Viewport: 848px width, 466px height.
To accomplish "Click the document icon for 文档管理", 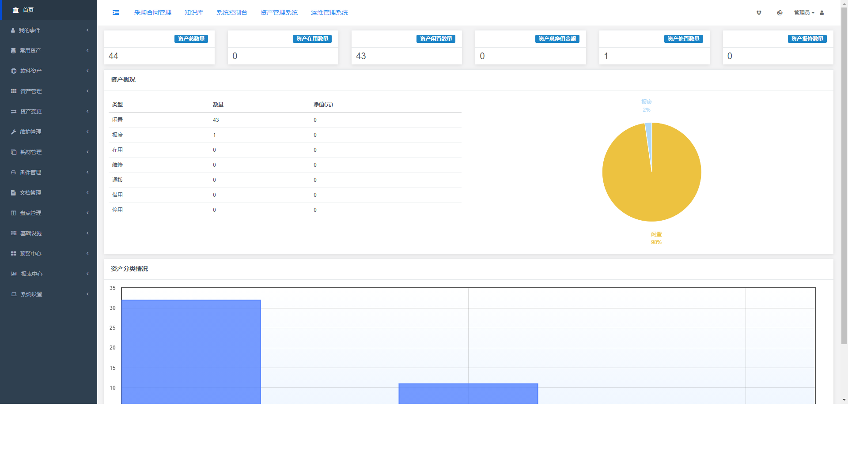I will 14,193.
